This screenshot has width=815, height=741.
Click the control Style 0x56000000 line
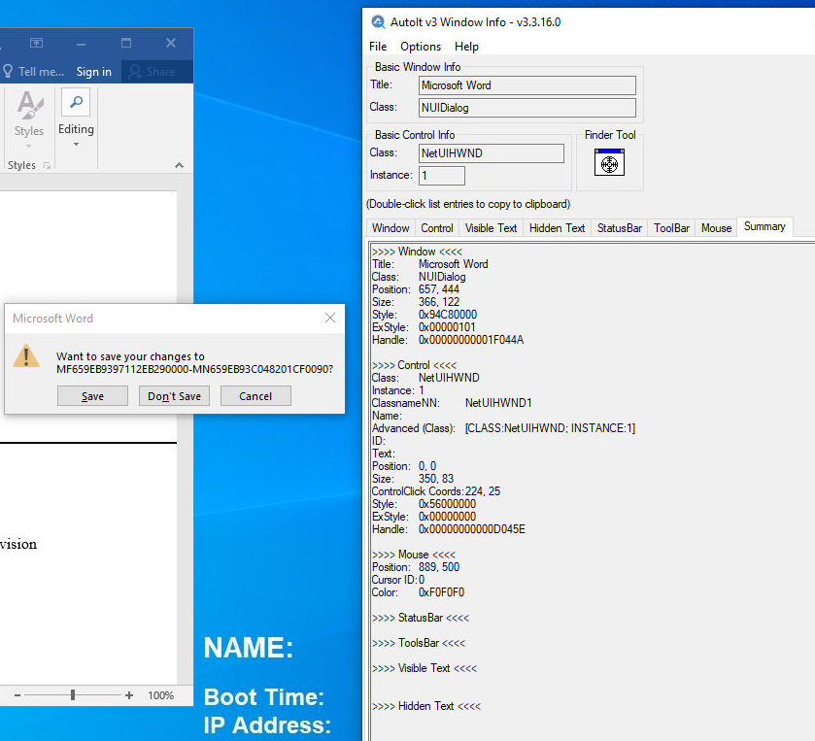pos(424,504)
